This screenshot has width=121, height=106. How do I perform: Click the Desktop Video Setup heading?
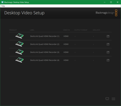(24, 13)
